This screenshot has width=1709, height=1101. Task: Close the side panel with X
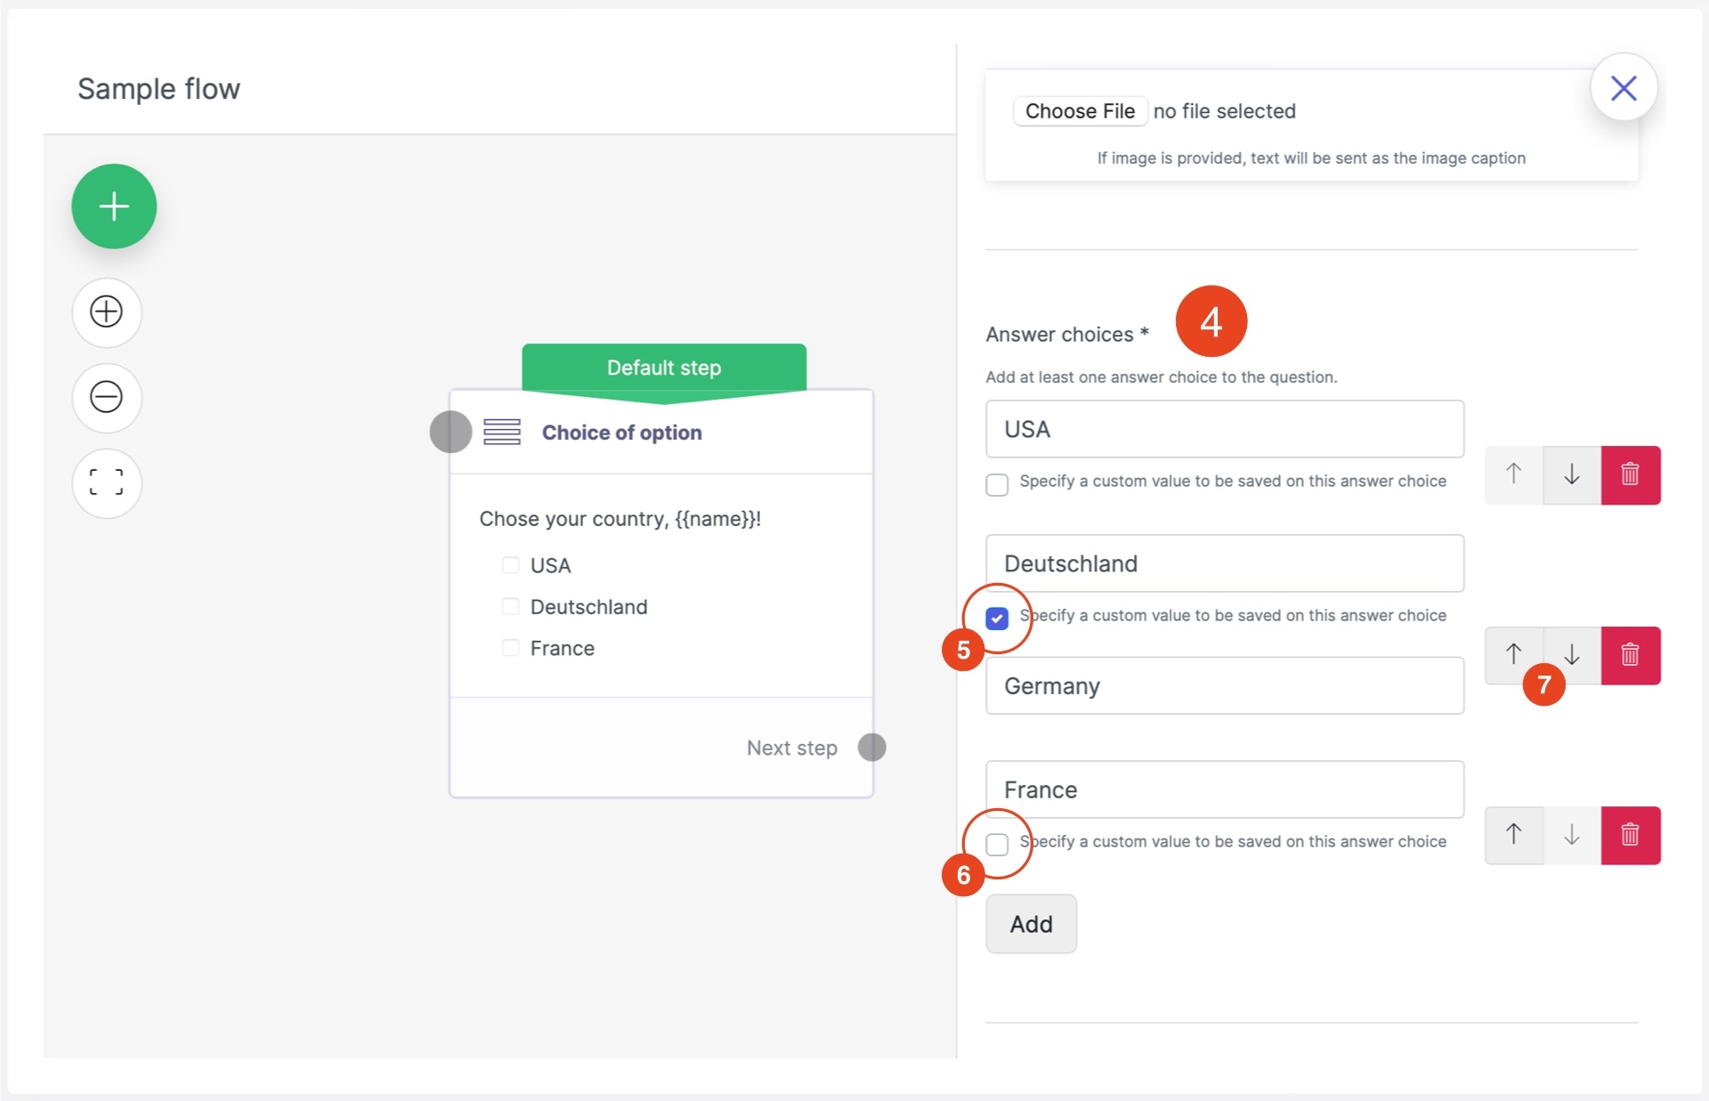1624,87
